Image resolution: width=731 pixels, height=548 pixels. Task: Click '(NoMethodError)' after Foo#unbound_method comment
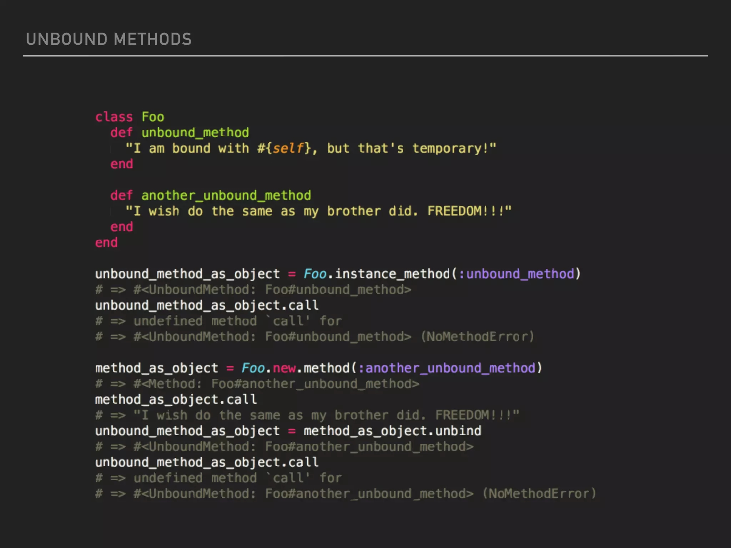(477, 337)
